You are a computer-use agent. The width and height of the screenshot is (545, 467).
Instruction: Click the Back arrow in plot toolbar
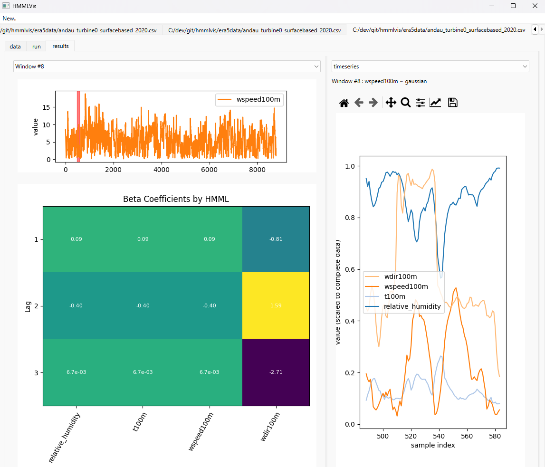pyautogui.click(x=359, y=103)
